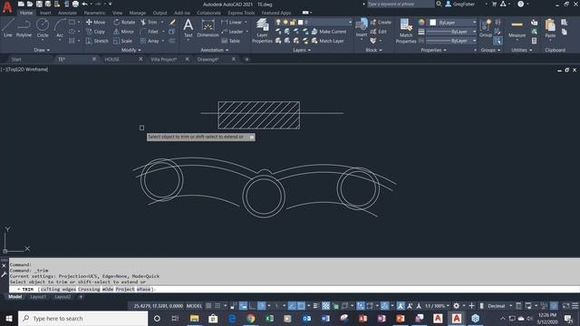This screenshot has height=326, width=580.
Task: Click the Scale tool
Action: (123, 41)
